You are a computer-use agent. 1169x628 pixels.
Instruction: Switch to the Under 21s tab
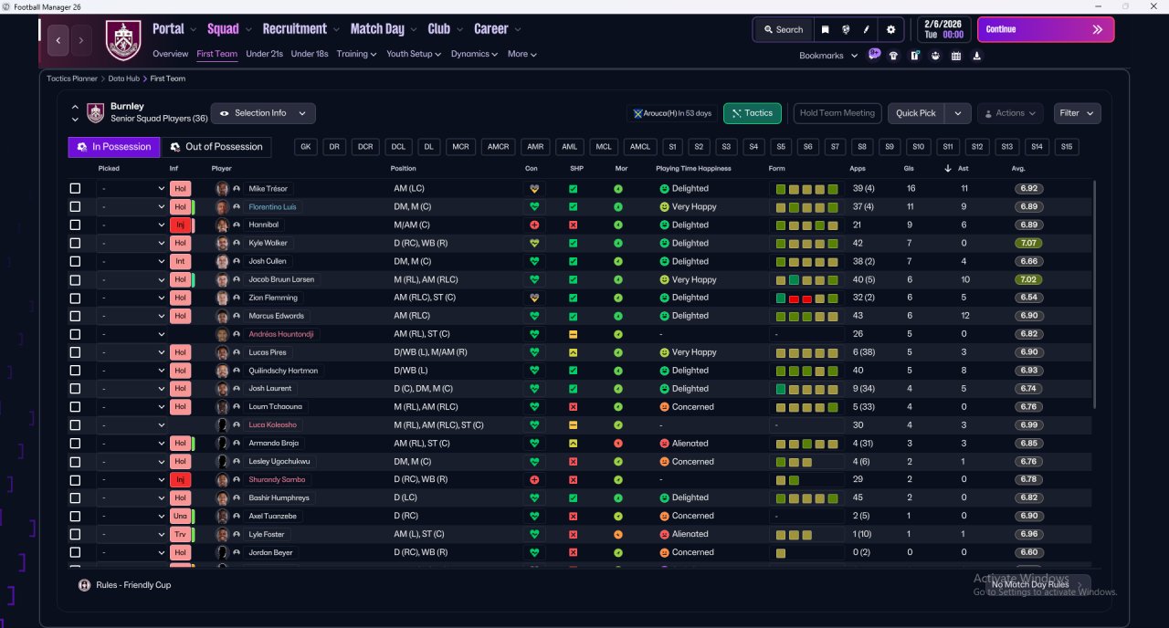click(264, 54)
